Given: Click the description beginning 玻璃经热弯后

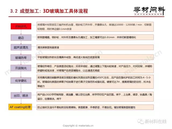Looking at the screenshot, I should click(x=95, y=68).
